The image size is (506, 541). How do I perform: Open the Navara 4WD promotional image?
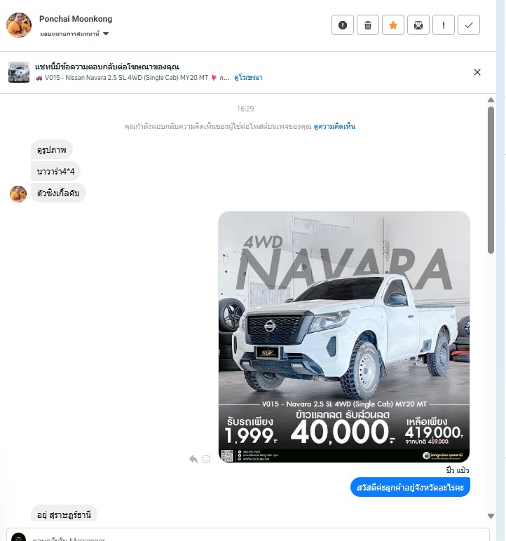(344, 337)
